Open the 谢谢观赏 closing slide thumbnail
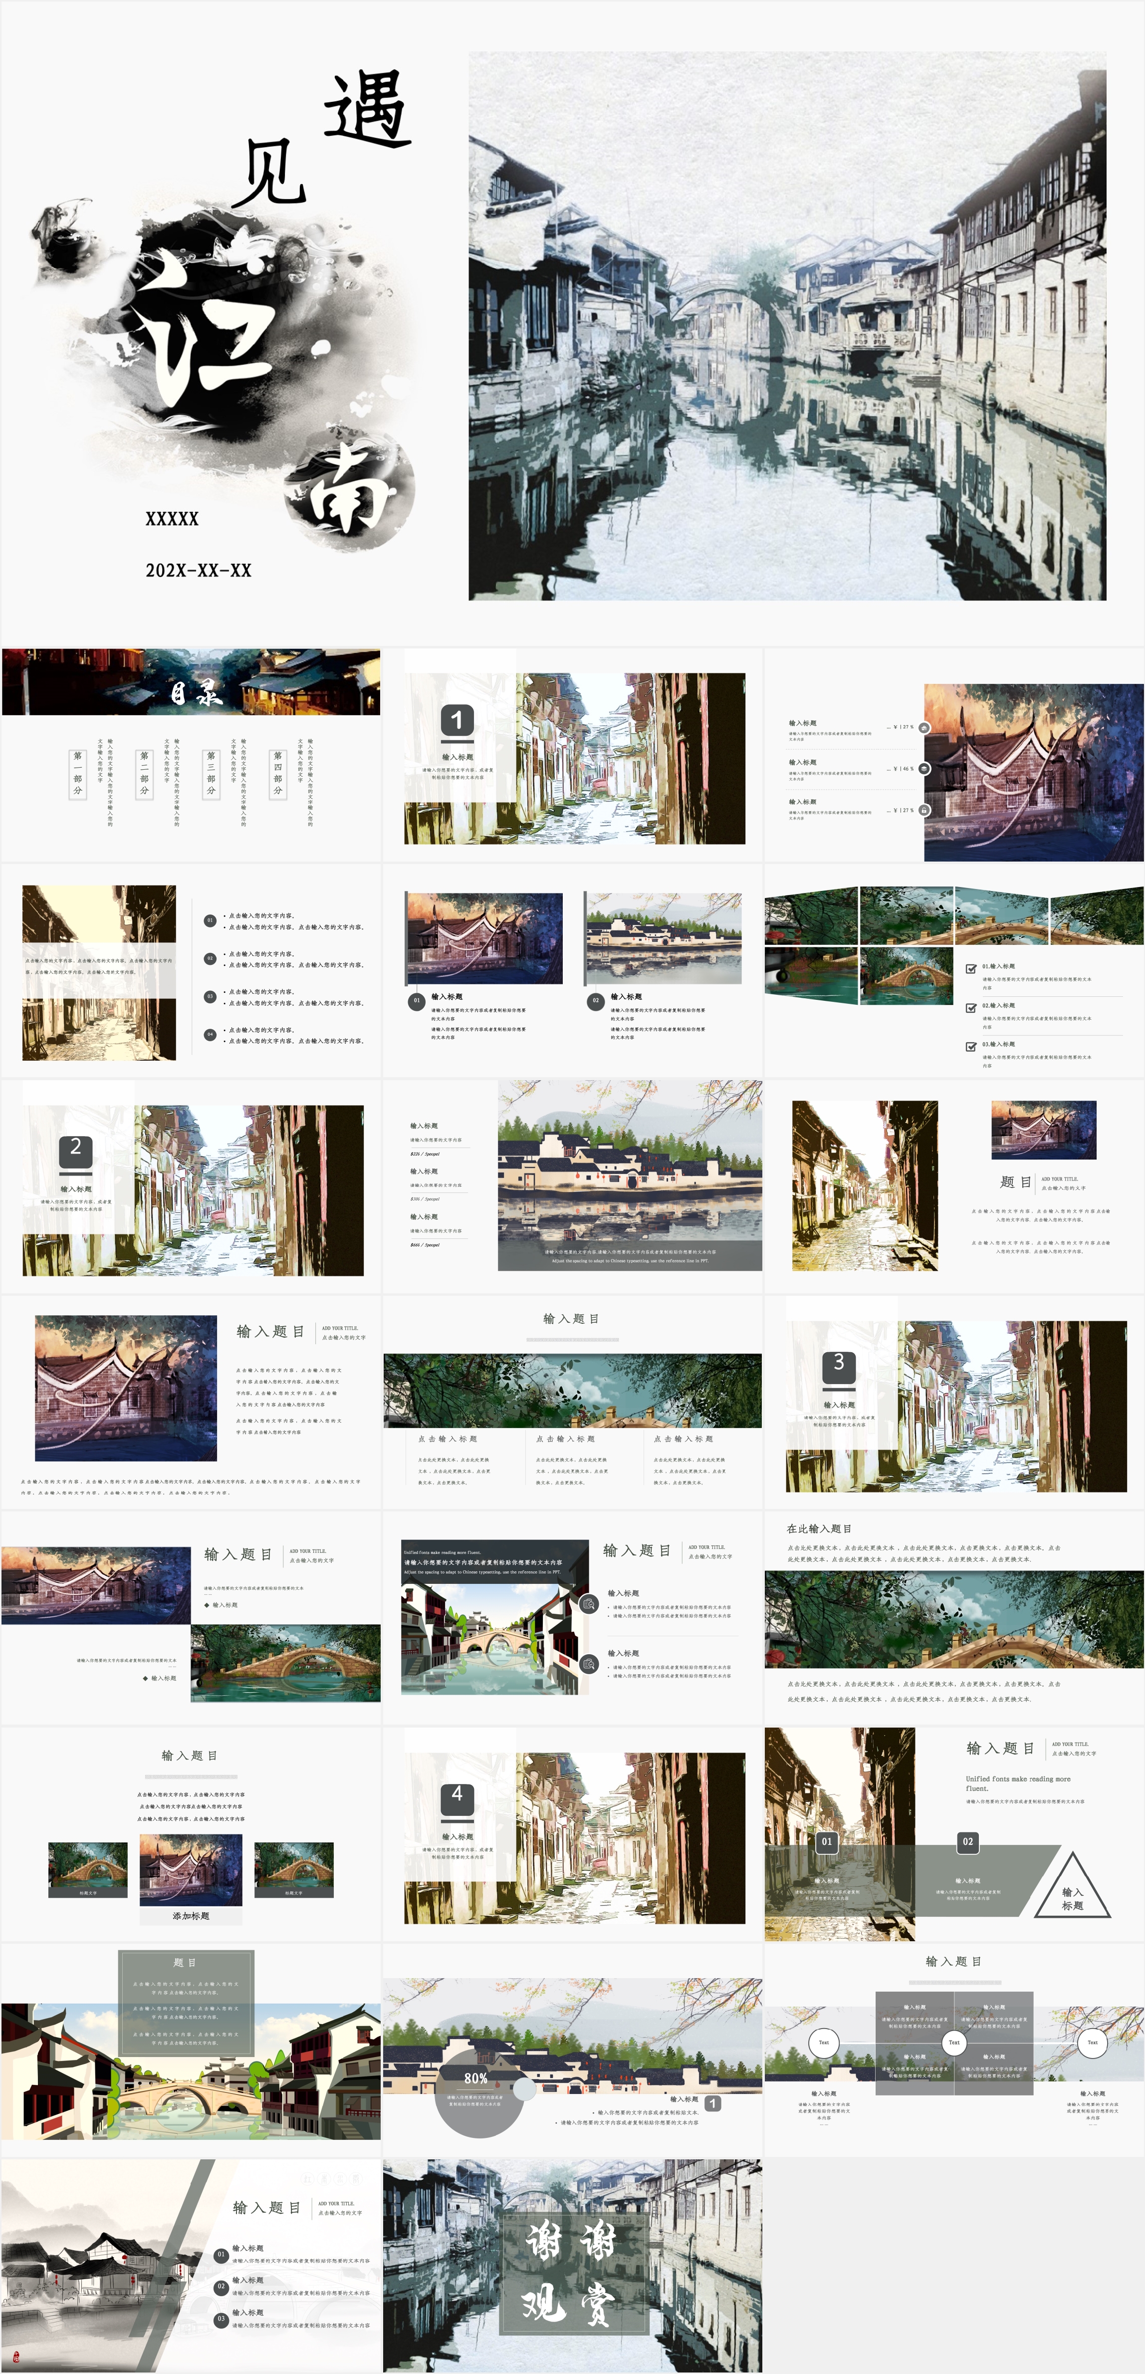 coord(572,2264)
